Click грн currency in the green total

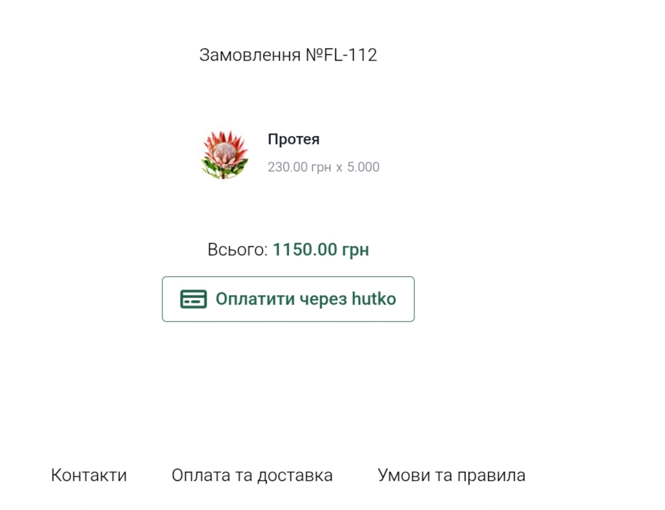coord(356,250)
